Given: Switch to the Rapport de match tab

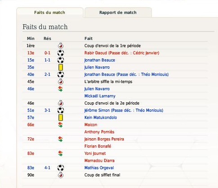Looking at the screenshot, I should pos(118,13).
